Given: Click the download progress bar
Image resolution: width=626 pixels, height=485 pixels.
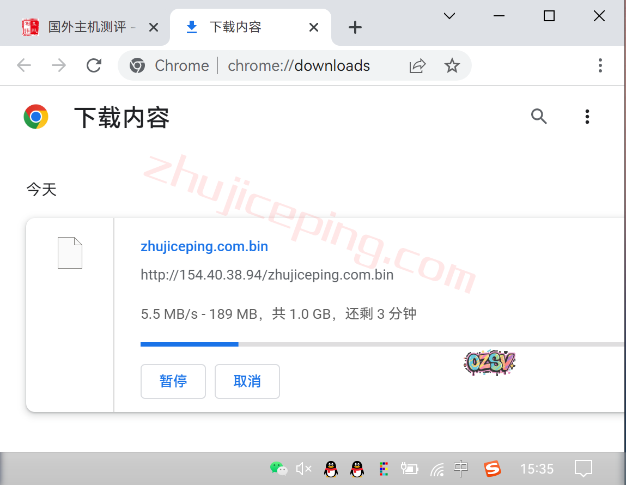Looking at the screenshot, I should coord(381,344).
